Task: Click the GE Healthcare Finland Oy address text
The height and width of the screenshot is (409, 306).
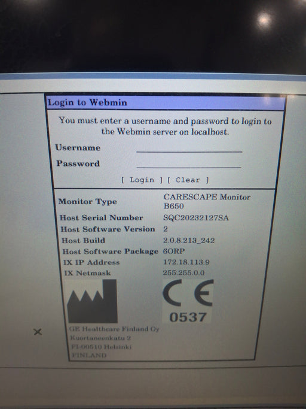Action: point(114,342)
